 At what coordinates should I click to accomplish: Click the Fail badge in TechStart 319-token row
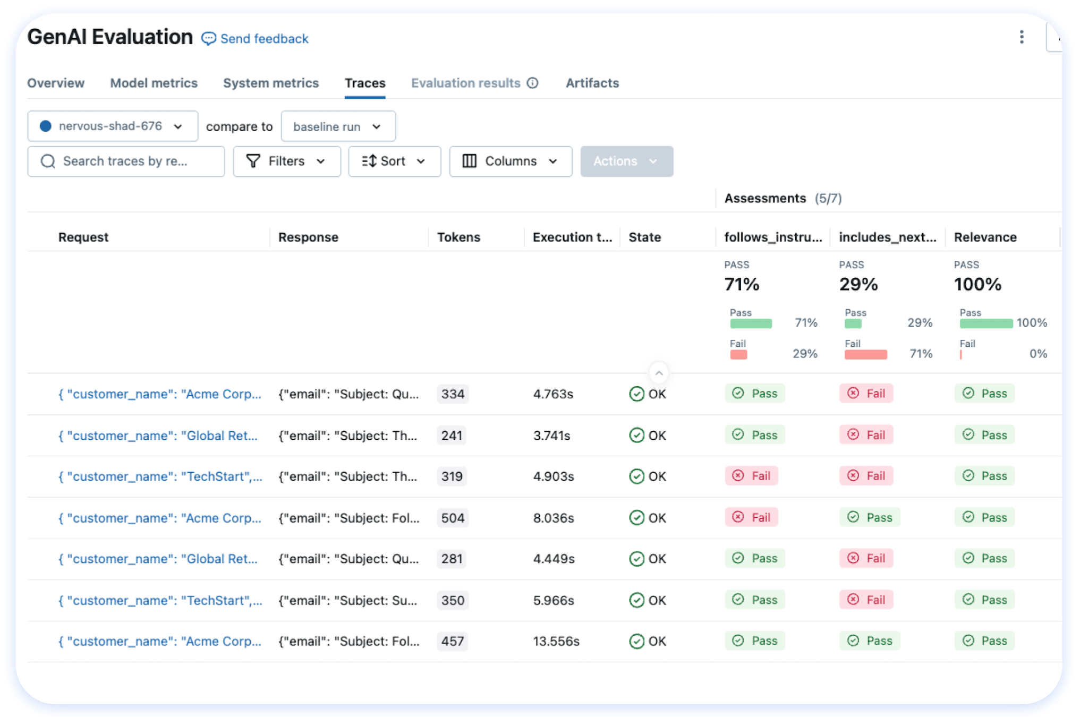click(x=751, y=476)
